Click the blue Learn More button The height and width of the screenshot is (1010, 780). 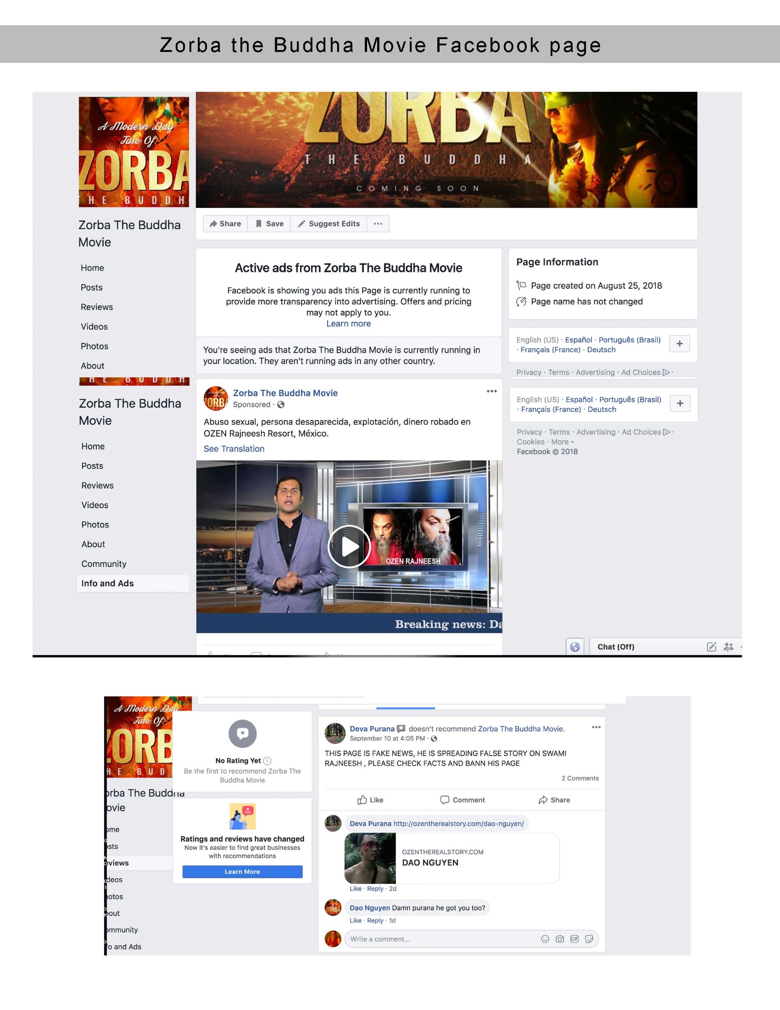[x=242, y=872]
